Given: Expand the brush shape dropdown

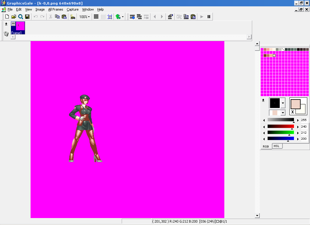Looking at the screenshot, I should [283, 103].
